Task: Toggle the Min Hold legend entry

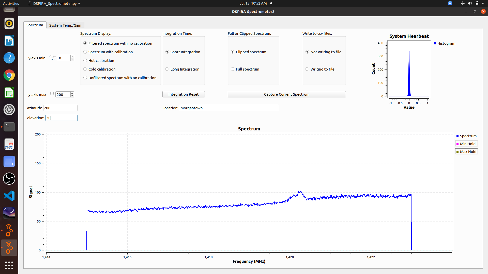Action: click(x=466, y=144)
